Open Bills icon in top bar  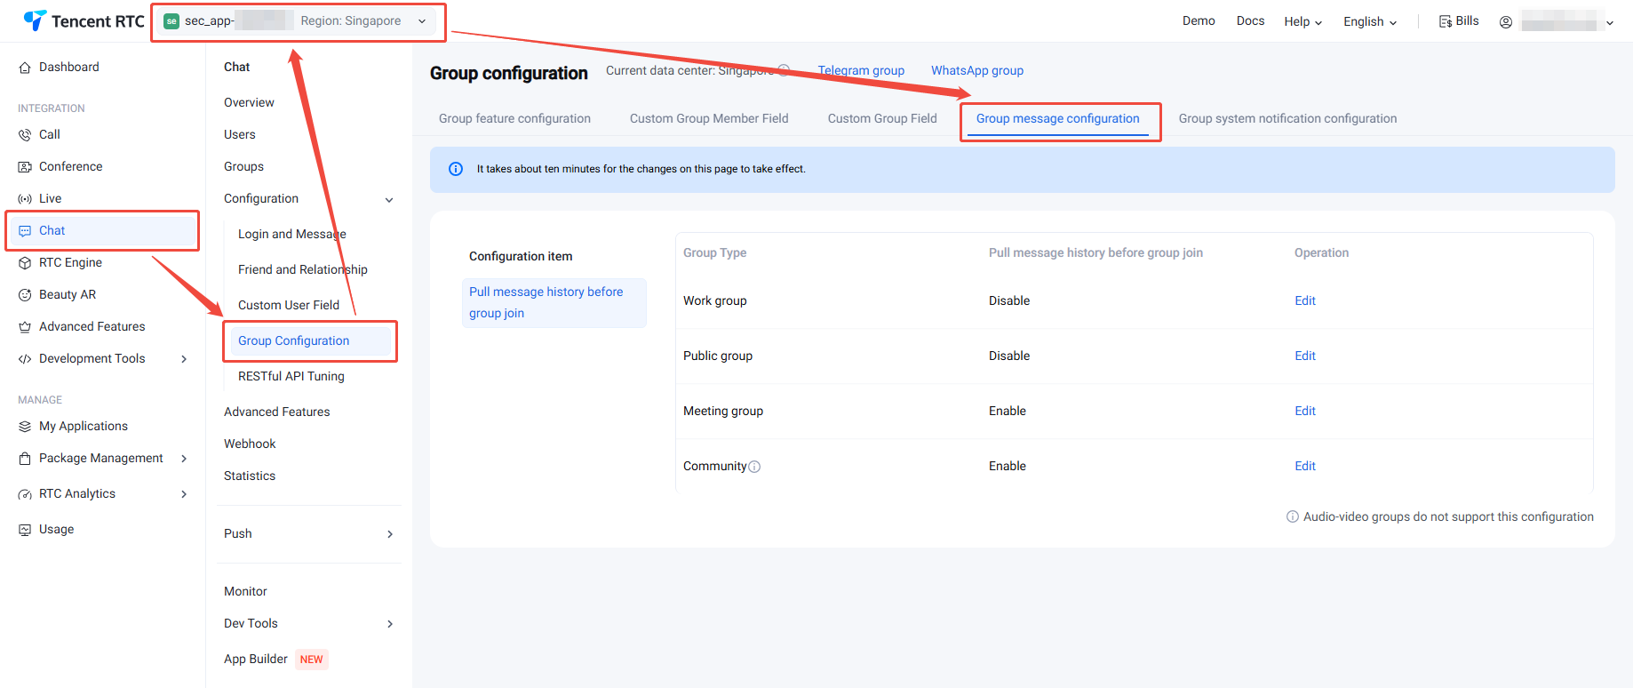coord(1445,21)
